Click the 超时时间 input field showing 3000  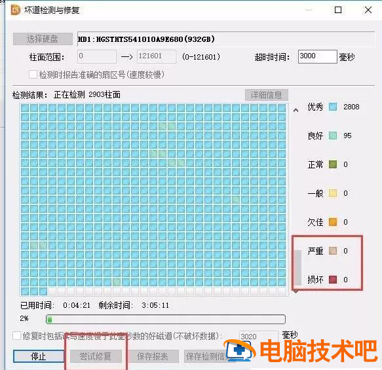point(317,56)
